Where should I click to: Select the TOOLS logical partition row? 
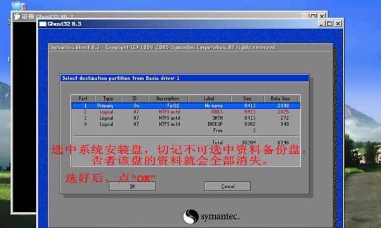[185, 111]
